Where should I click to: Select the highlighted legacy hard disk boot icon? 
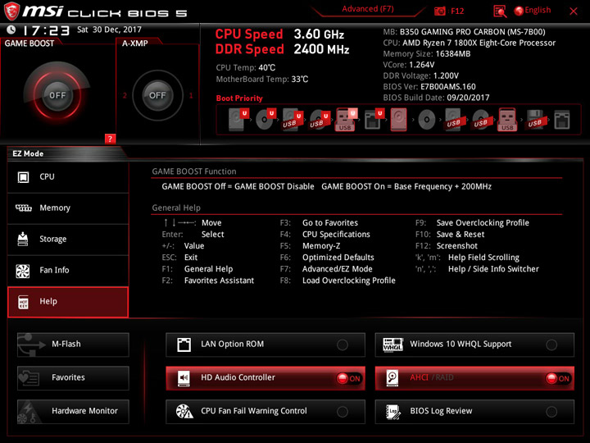tap(399, 120)
